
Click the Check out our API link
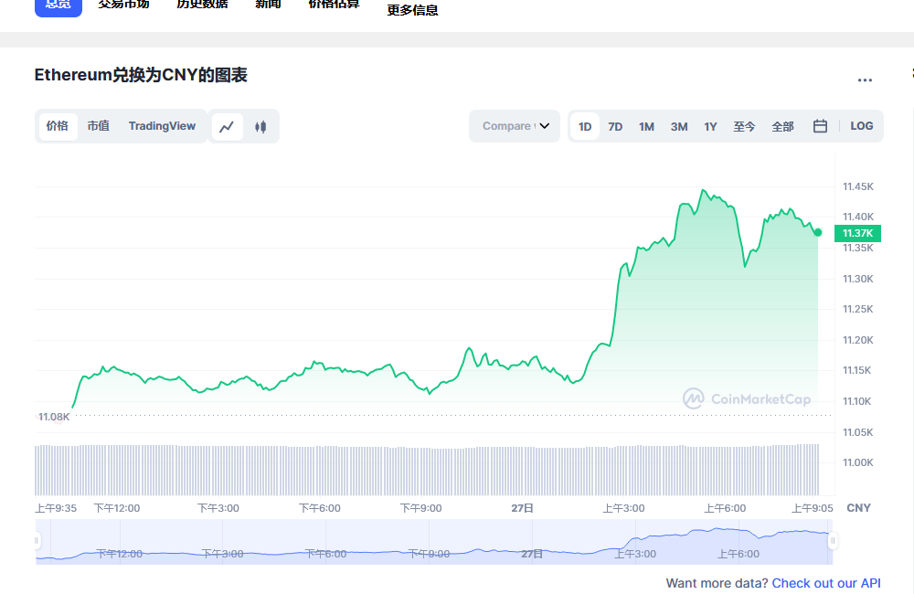tap(825, 583)
